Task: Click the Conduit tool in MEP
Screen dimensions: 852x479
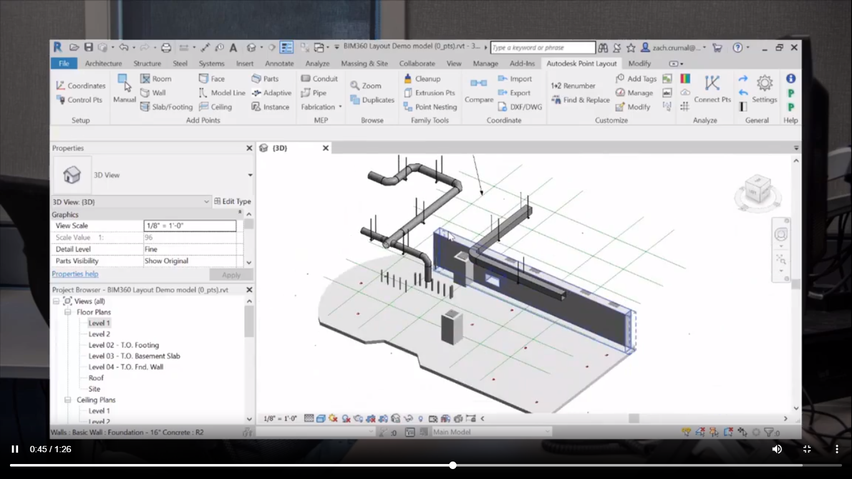Action: pyautogui.click(x=319, y=79)
